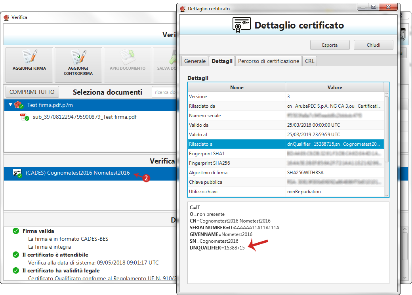
Task: Click the Valore column header
Action: [335, 87]
